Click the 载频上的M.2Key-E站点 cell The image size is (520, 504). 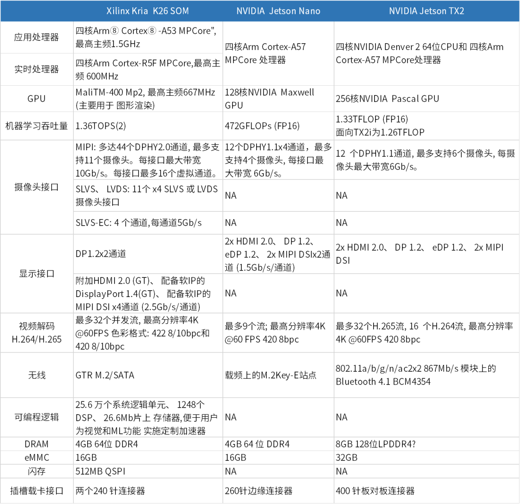tap(278, 375)
